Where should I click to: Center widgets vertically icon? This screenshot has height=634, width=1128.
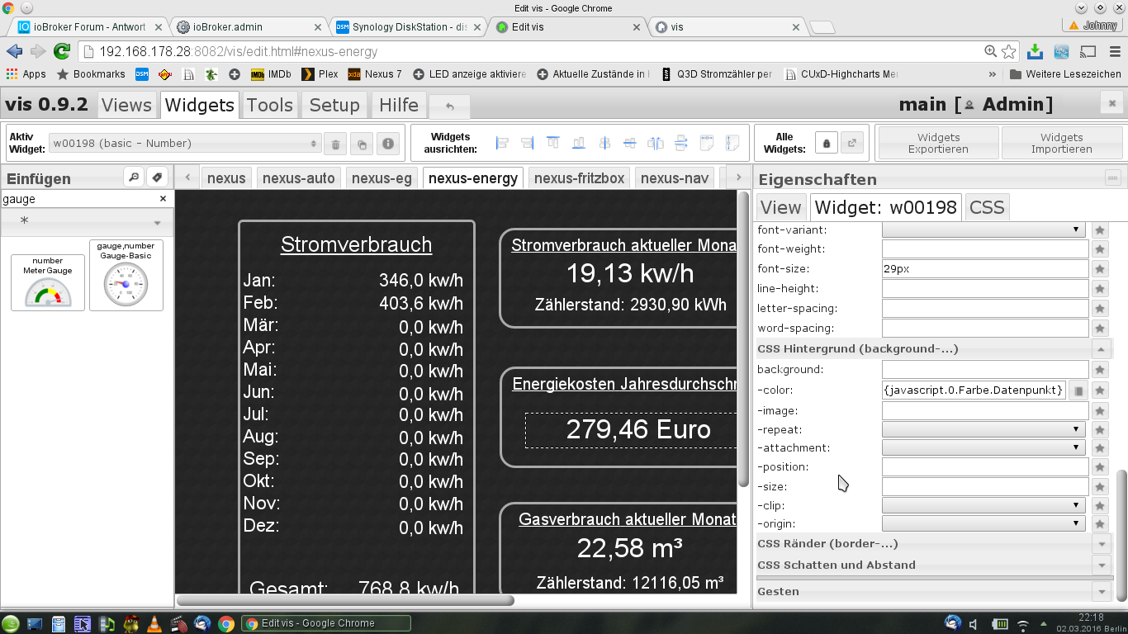coord(604,143)
